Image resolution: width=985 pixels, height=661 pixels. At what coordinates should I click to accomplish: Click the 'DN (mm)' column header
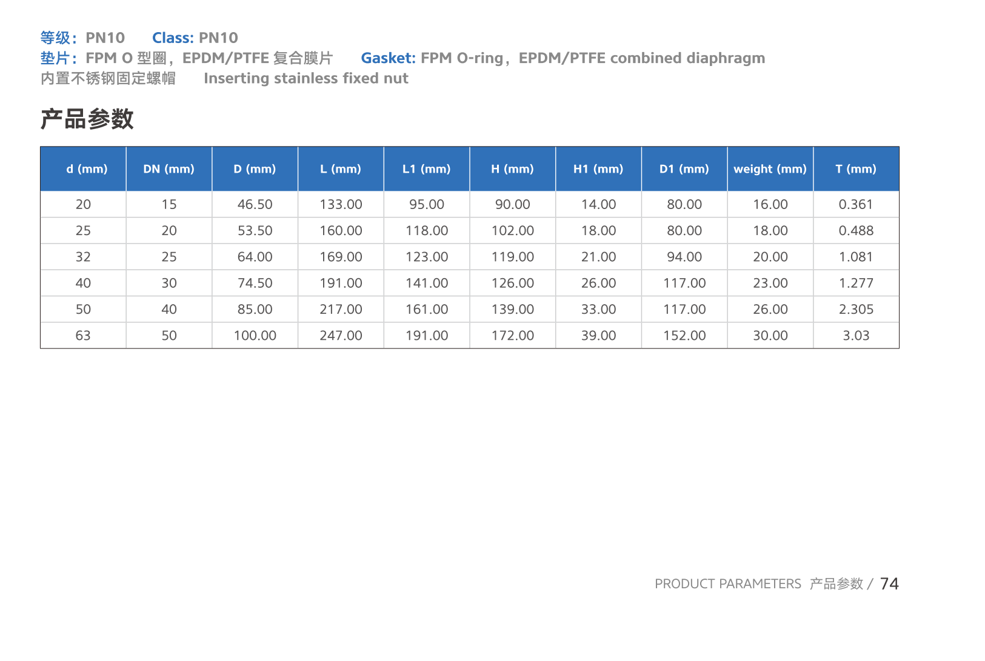point(169,169)
